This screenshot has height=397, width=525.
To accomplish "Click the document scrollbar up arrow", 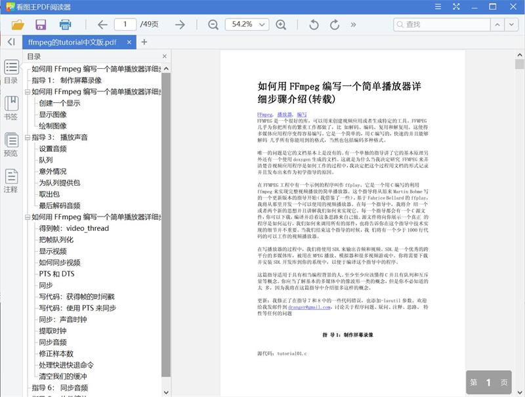I will pos(520,55).
